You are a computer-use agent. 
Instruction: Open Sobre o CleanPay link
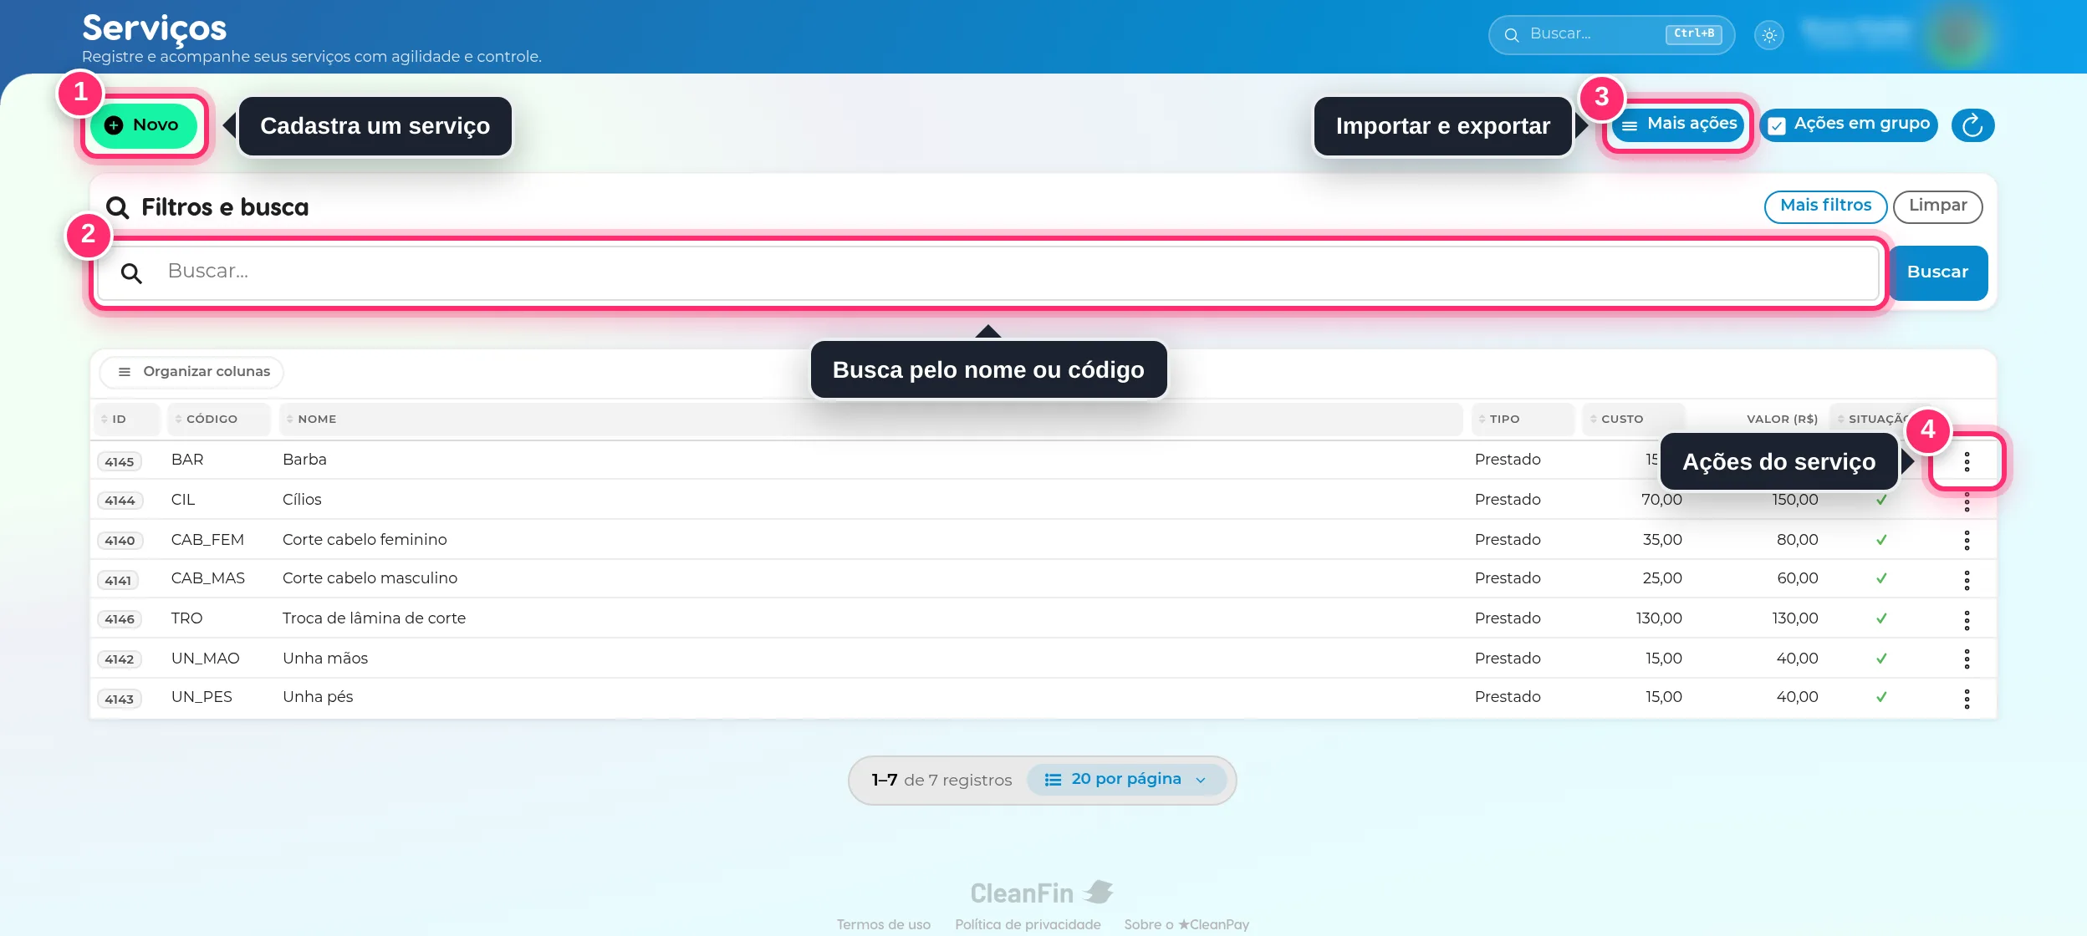click(x=1186, y=924)
